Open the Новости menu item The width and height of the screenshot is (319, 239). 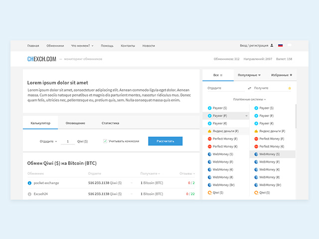(x=149, y=46)
